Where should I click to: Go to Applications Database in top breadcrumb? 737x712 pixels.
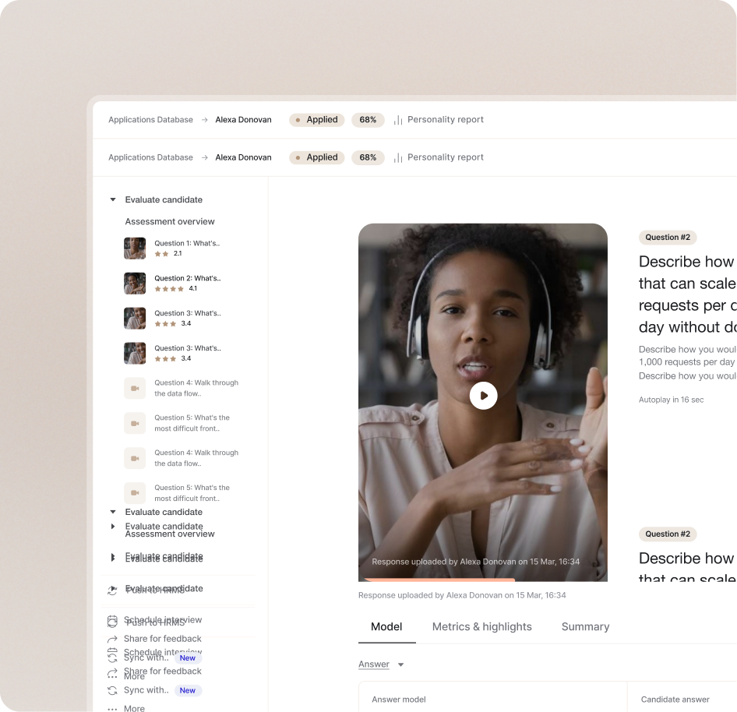(150, 120)
